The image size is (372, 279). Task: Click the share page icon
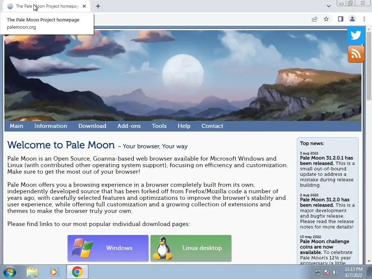315,19
